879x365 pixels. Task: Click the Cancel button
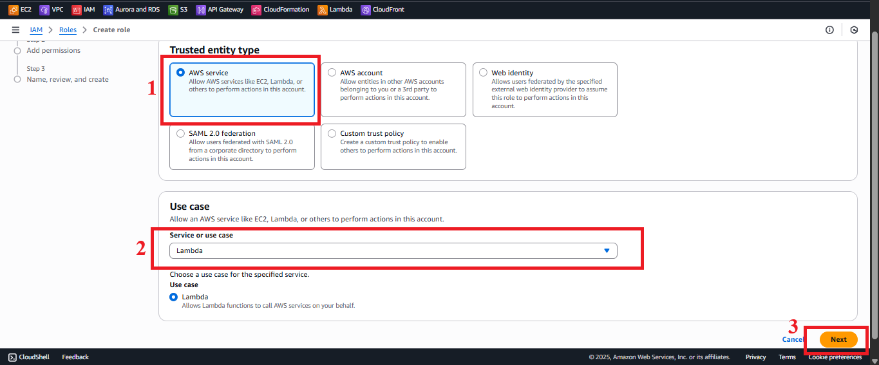pyautogui.click(x=793, y=339)
